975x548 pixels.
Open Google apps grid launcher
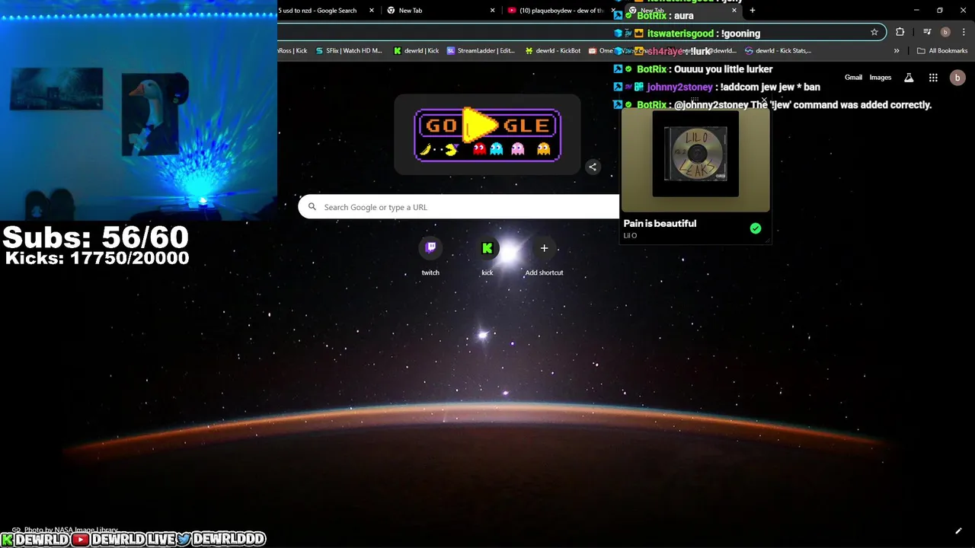[933, 78]
